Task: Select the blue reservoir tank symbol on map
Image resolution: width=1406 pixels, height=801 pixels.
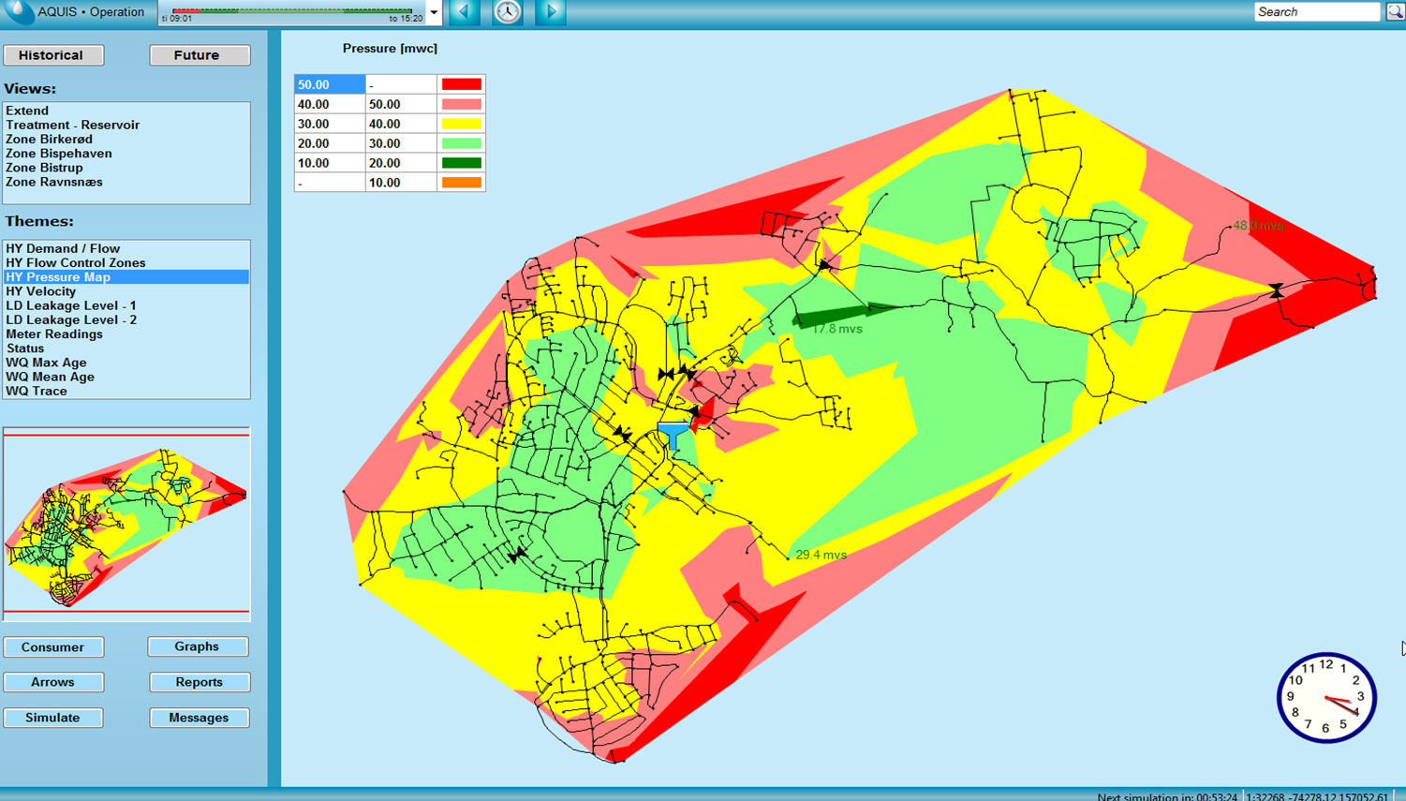Action: 673,436
